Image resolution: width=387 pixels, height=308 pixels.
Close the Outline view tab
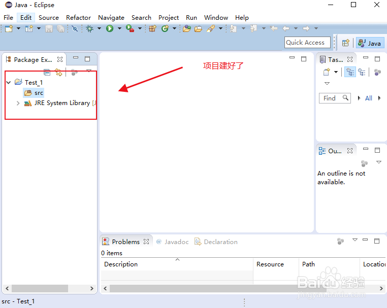click(350, 151)
